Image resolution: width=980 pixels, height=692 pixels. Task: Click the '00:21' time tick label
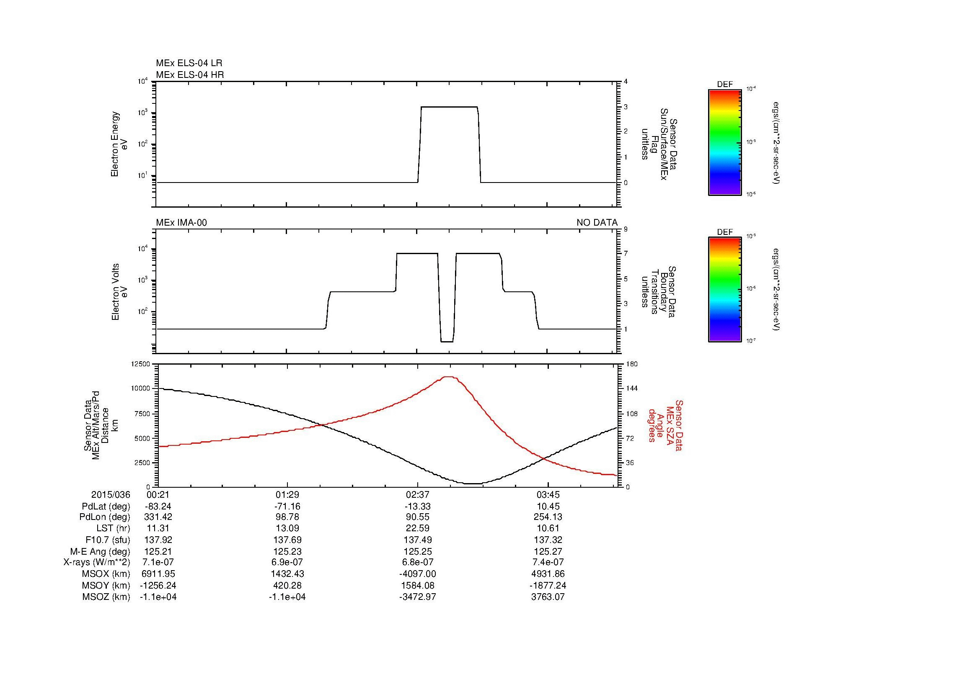158,495
